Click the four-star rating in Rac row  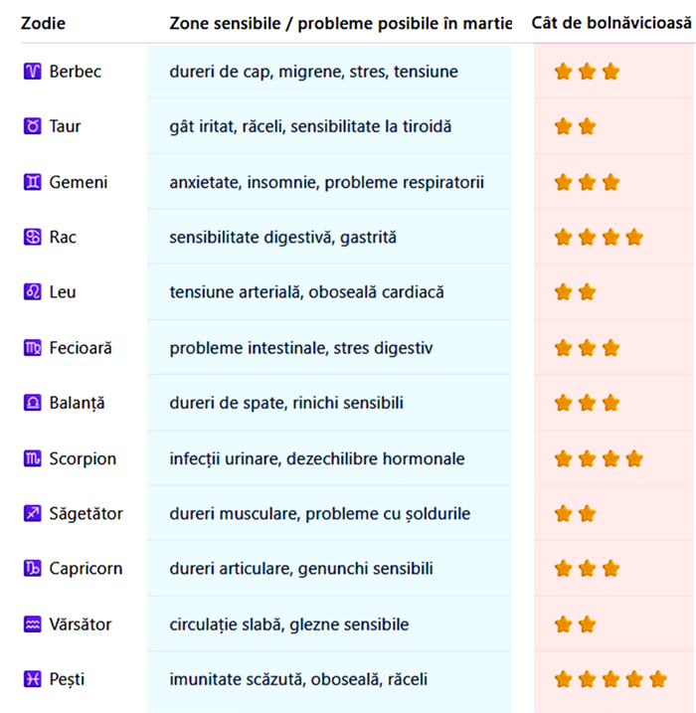[x=599, y=237]
